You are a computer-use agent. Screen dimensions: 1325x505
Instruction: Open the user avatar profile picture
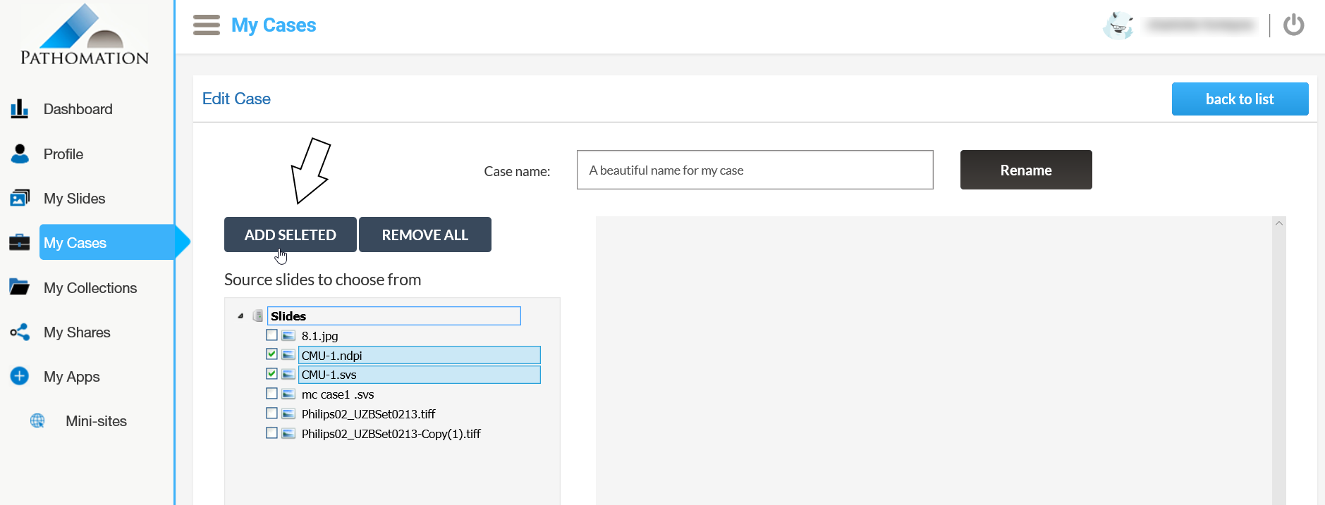tap(1118, 26)
